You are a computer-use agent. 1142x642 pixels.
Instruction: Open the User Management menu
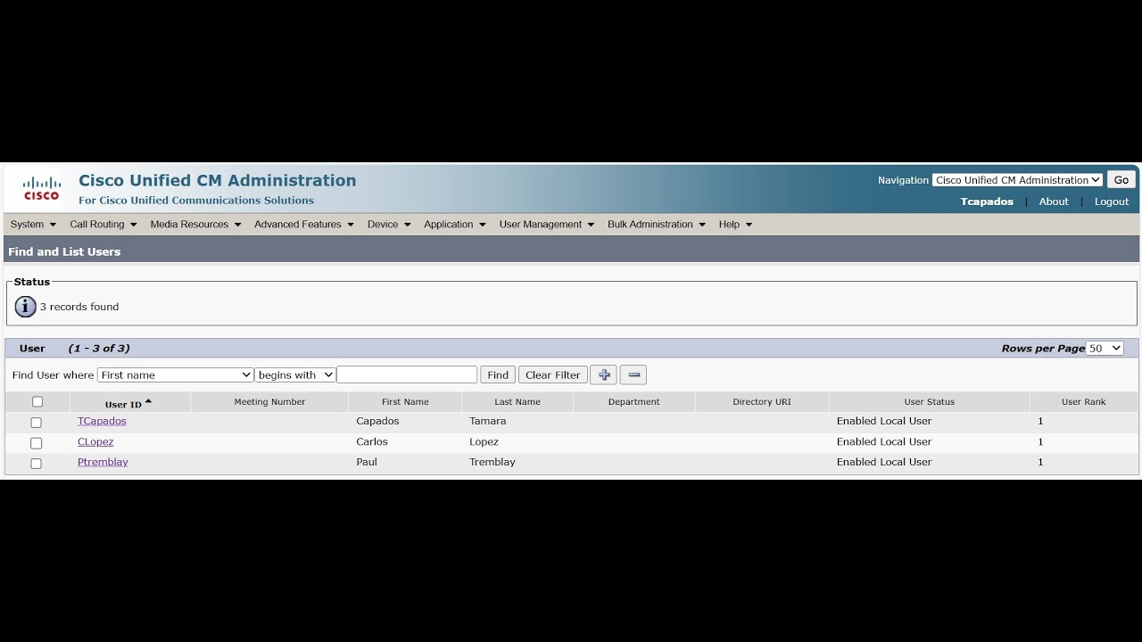tap(547, 225)
